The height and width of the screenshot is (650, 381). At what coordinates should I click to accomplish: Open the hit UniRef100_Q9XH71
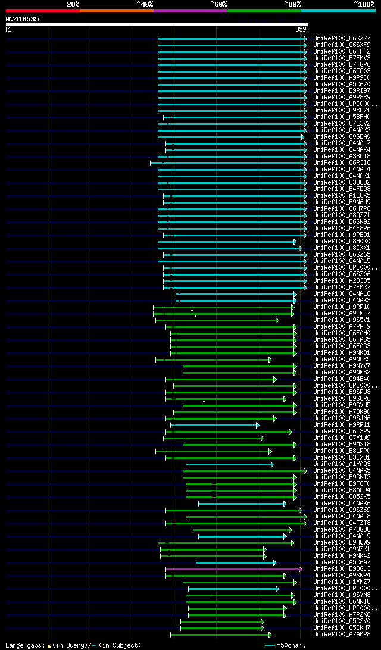pos(342,111)
